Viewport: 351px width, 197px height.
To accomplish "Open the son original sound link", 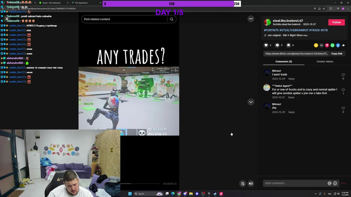I will (286, 35).
